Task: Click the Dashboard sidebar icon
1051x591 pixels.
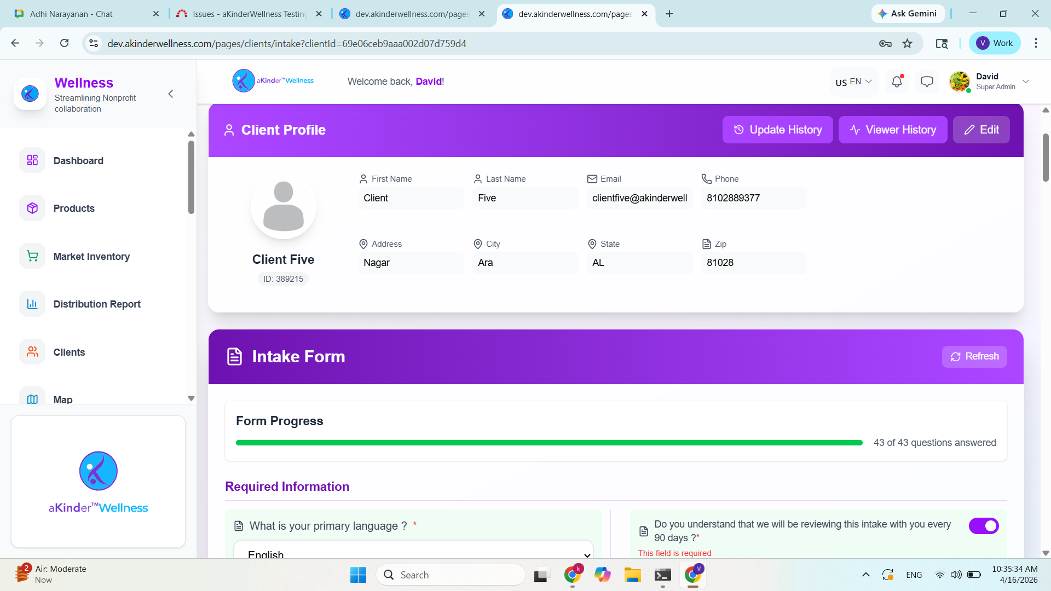Action: click(32, 160)
